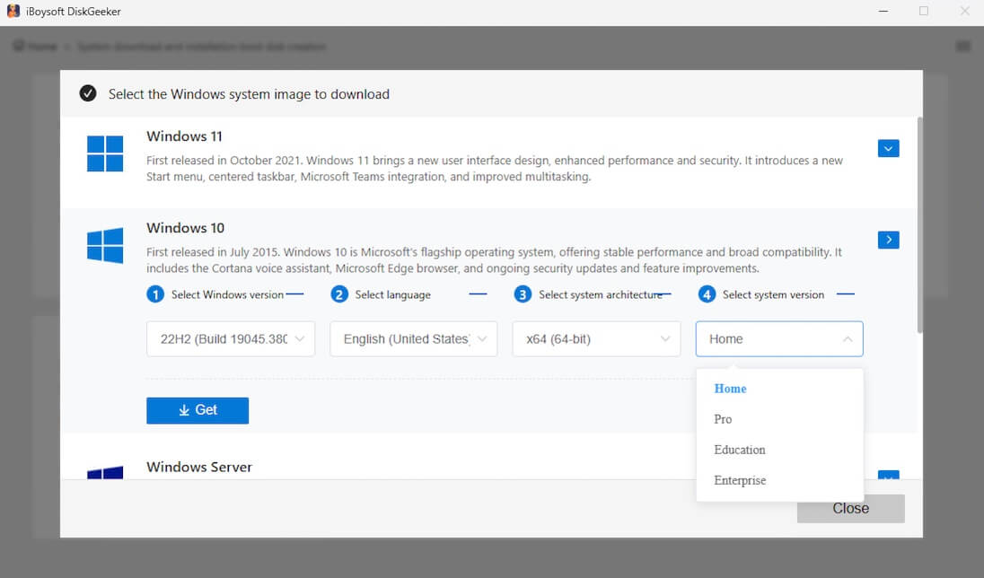984x578 pixels.
Task: Open the English (United States) language dropdown
Action: (414, 339)
